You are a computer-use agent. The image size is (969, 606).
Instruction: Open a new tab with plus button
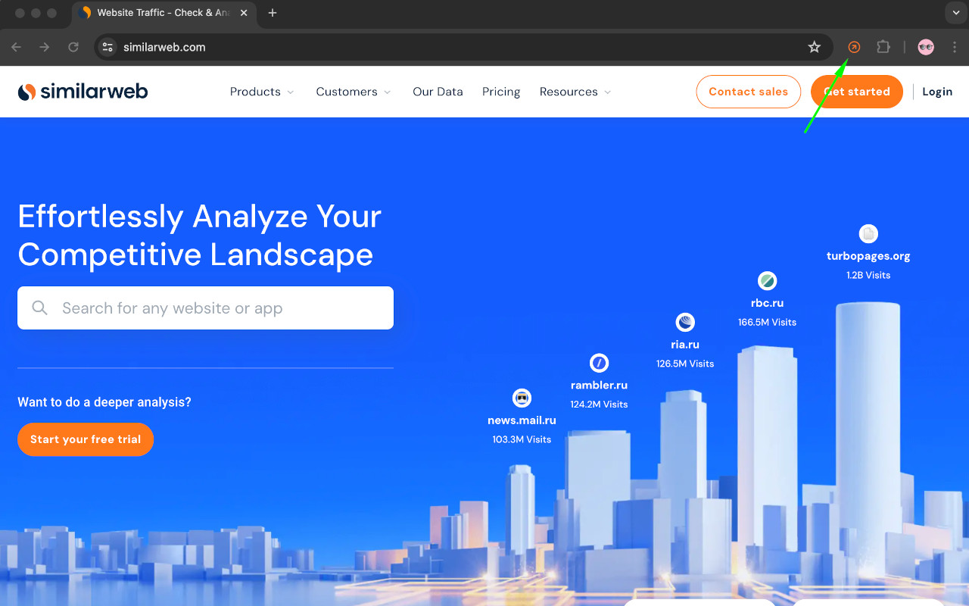pos(273,13)
